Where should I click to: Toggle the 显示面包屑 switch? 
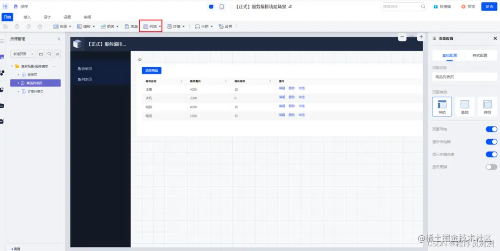[491, 142]
